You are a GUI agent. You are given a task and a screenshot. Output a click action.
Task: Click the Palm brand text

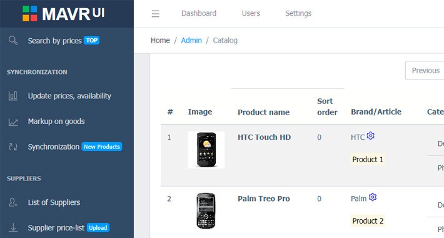pyautogui.click(x=358, y=199)
